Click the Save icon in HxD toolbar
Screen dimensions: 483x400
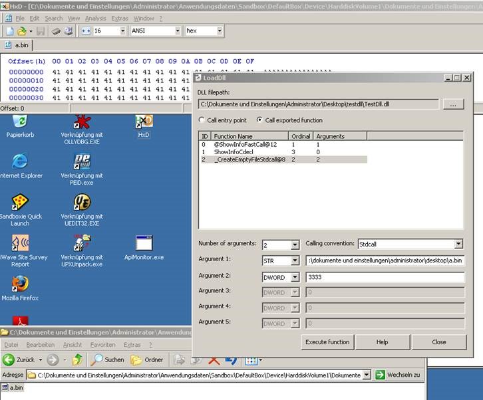click(41, 31)
